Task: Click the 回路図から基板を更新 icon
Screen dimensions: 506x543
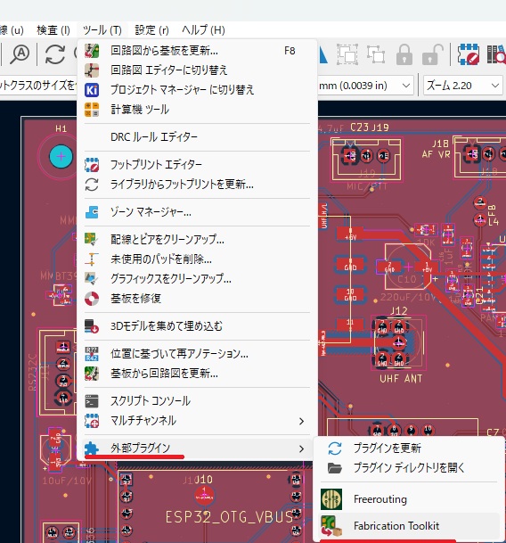Action: point(92,51)
